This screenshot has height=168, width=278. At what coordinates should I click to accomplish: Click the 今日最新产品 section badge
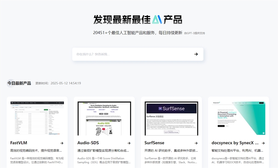pyautogui.click(x=18, y=83)
